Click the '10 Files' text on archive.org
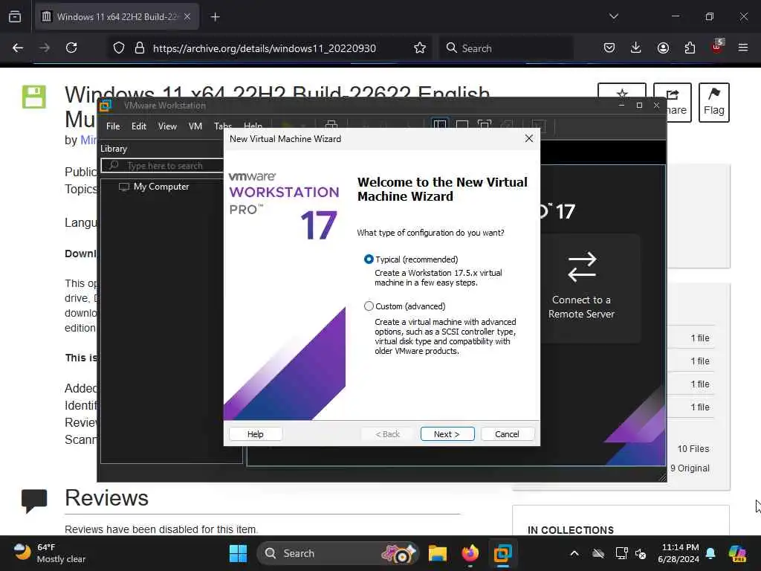761x571 pixels. (x=693, y=448)
